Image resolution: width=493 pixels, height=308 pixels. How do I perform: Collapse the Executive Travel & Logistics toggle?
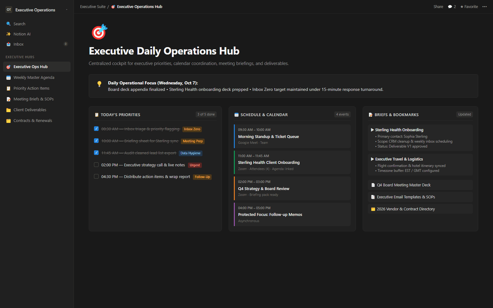coord(373,159)
